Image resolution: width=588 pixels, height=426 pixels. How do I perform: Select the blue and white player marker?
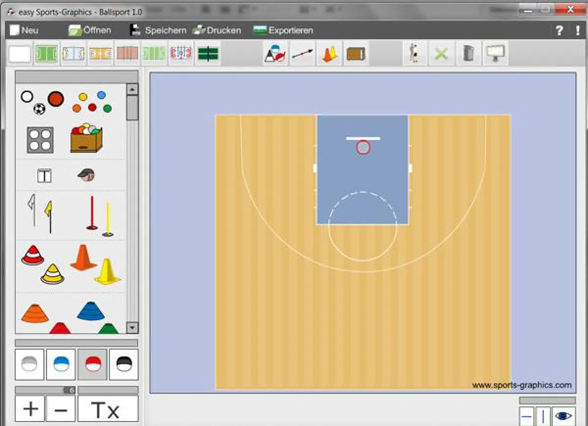click(61, 364)
